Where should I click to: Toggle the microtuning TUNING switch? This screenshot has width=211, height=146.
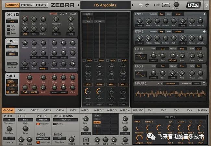(55, 124)
